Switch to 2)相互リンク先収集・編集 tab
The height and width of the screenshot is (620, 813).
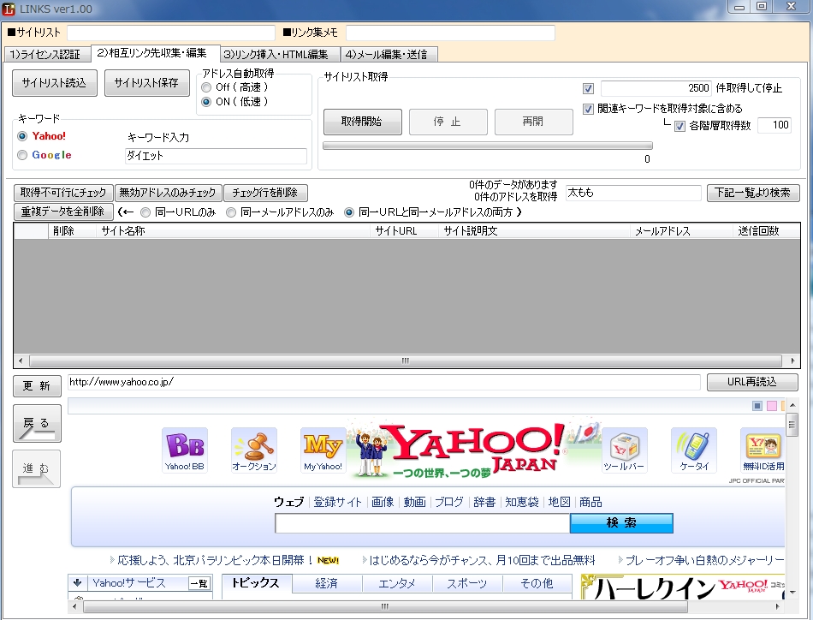click(x=156, y=53)
